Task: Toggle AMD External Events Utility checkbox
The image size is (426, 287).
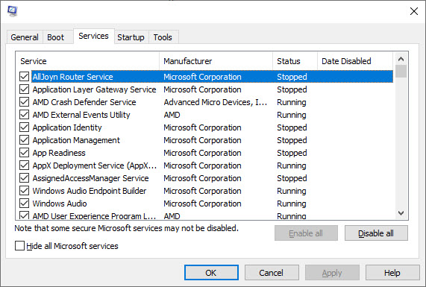Action: pos(24,115)
